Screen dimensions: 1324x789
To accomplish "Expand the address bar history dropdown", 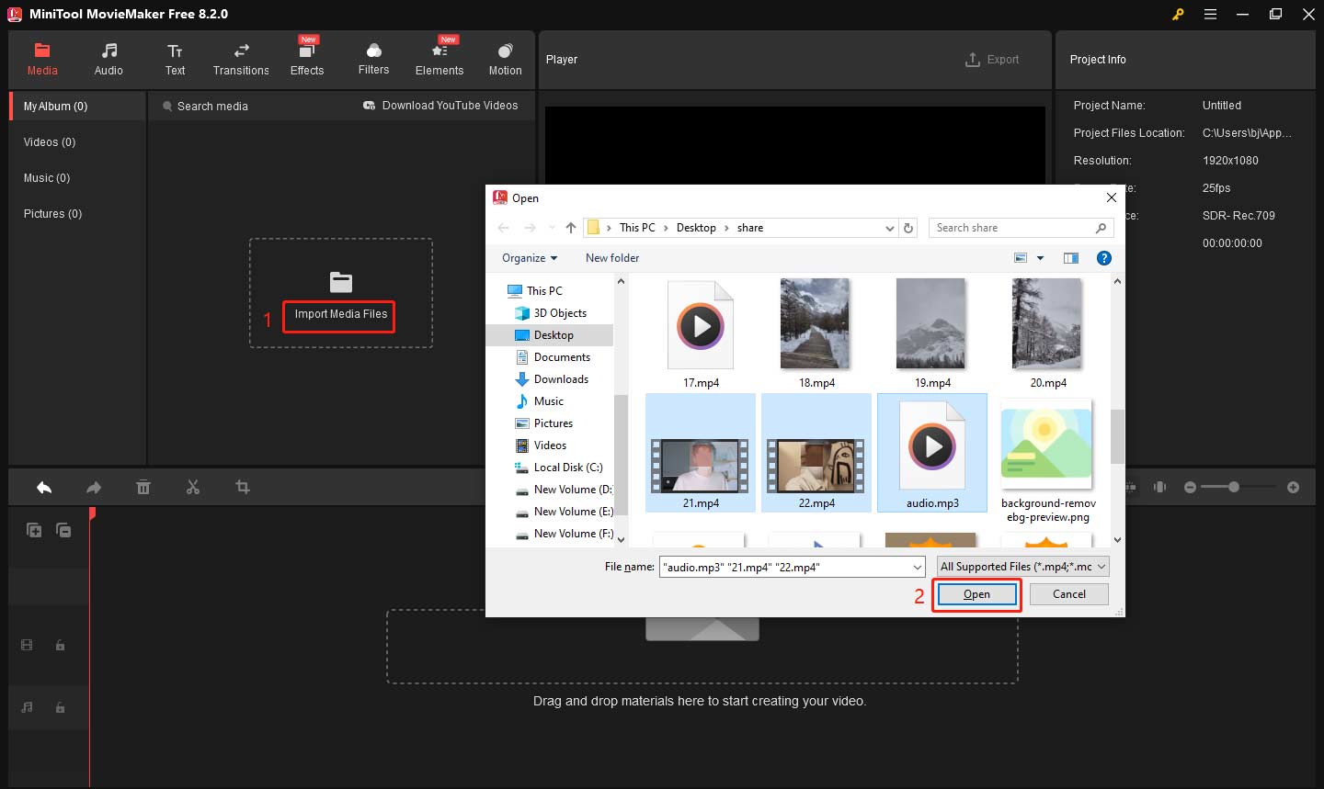I will click(889, 228).
